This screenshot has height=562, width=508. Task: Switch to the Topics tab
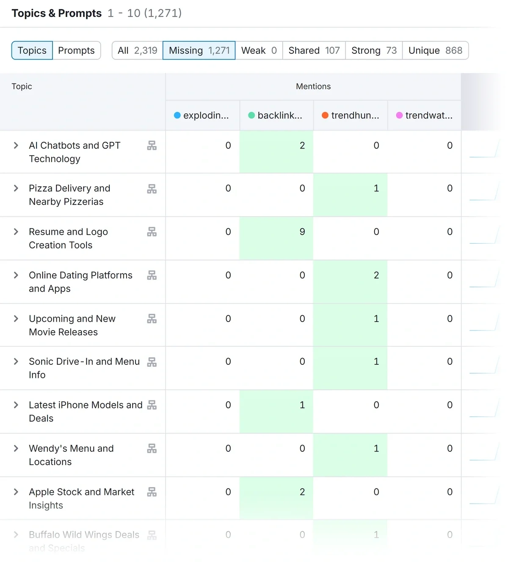pos(32,50)
